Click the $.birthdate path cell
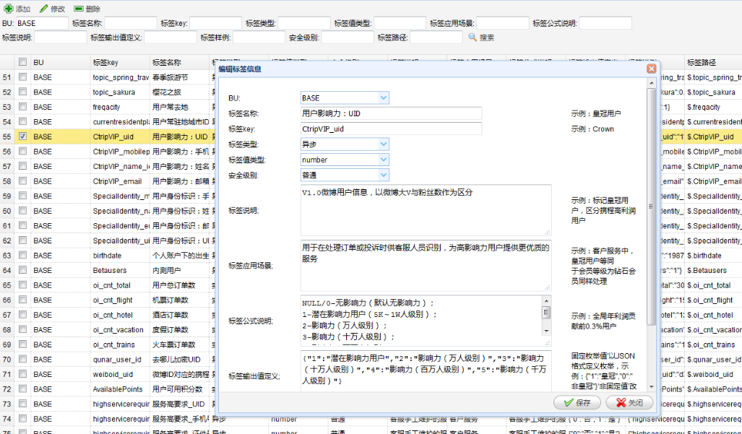 (714, 256)
